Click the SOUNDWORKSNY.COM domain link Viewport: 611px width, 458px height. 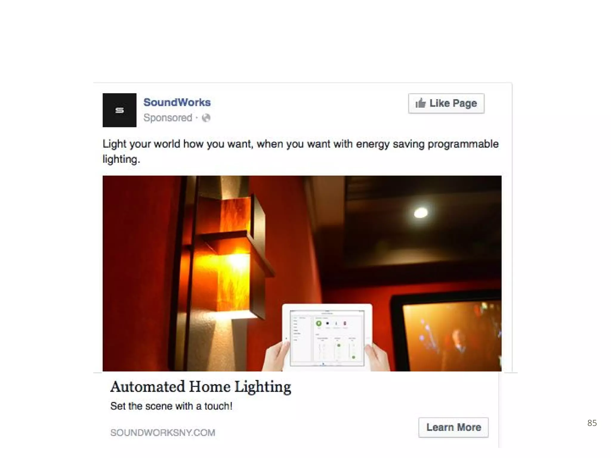[163, 433]
